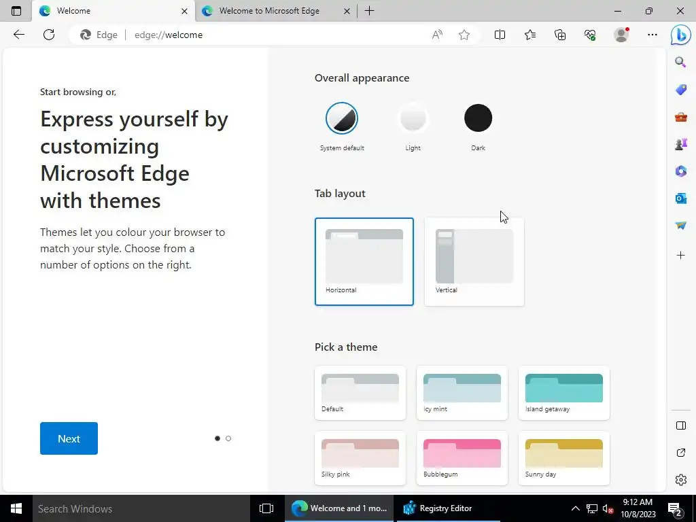Open sidebar Tools briefcase icon
696x522 pixels.
(680, 117)
